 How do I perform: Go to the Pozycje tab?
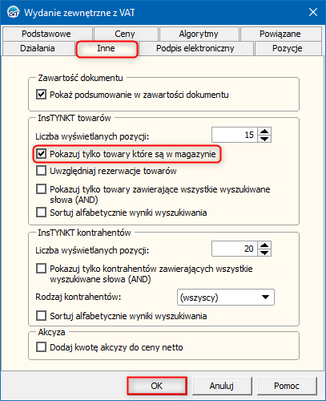point(288,48)
